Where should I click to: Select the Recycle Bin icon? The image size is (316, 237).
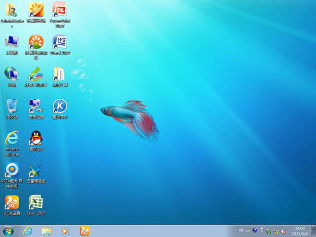pyautogui.click(x=12, y=106)
